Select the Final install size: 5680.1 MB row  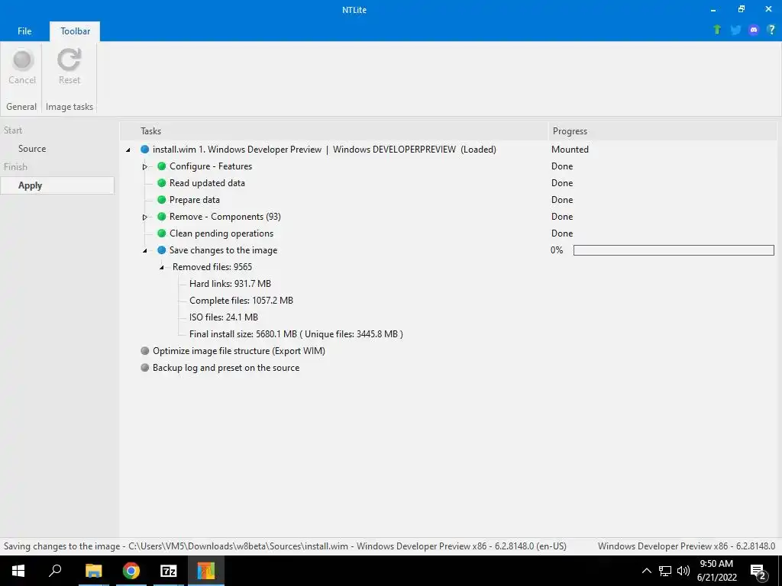(296, 334)
